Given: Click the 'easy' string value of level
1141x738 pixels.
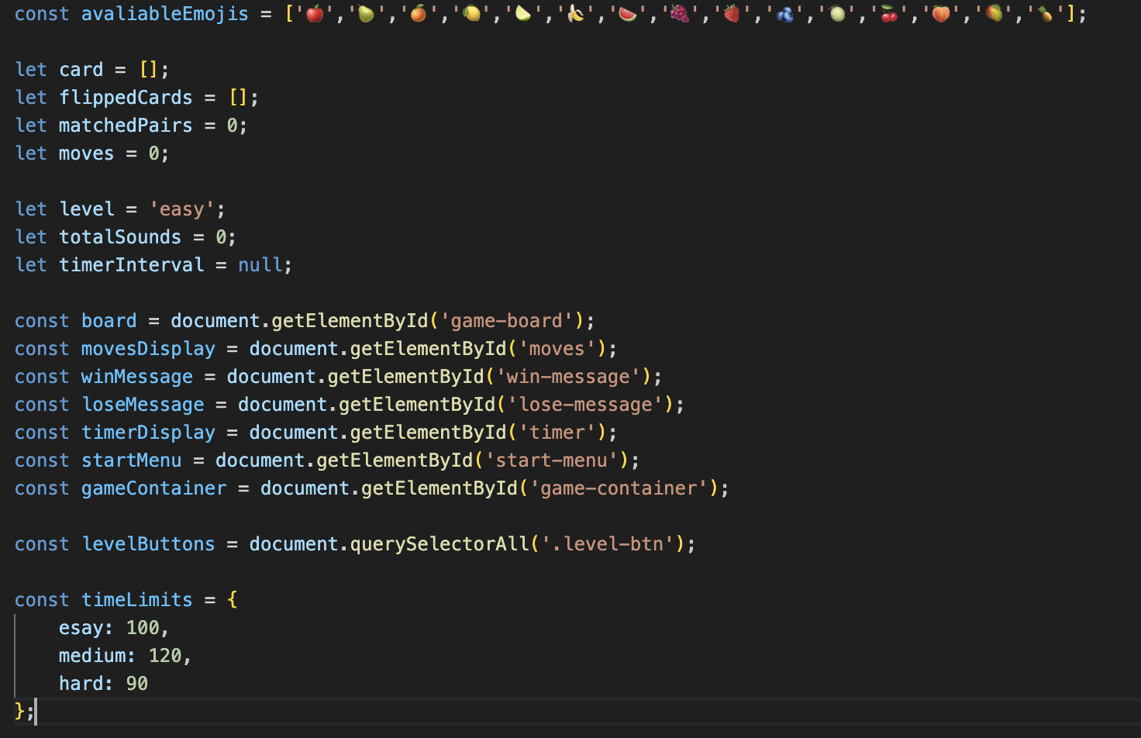Looking at the screenshot, I should click(x=181, y=209).
